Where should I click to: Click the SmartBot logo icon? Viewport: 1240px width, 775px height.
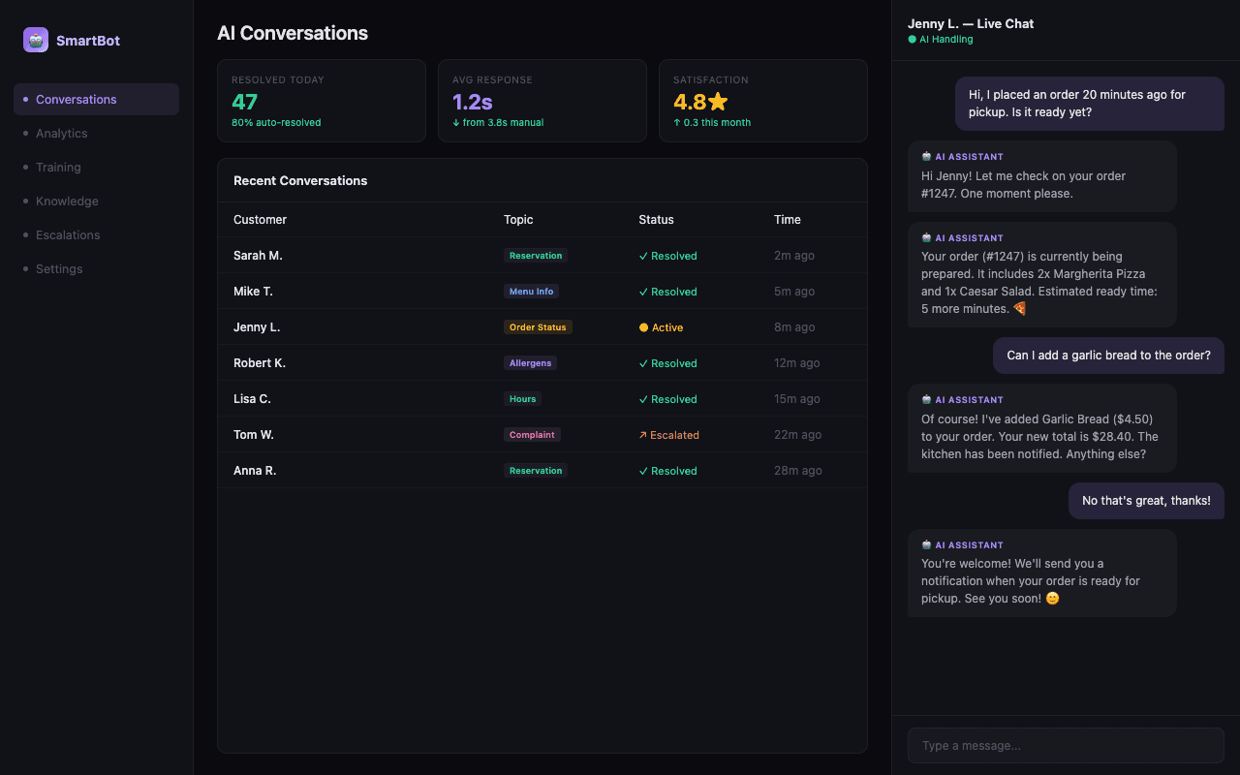(x=35, y=40)
